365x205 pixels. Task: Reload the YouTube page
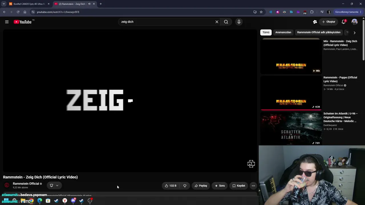click(x=18, y=12)
